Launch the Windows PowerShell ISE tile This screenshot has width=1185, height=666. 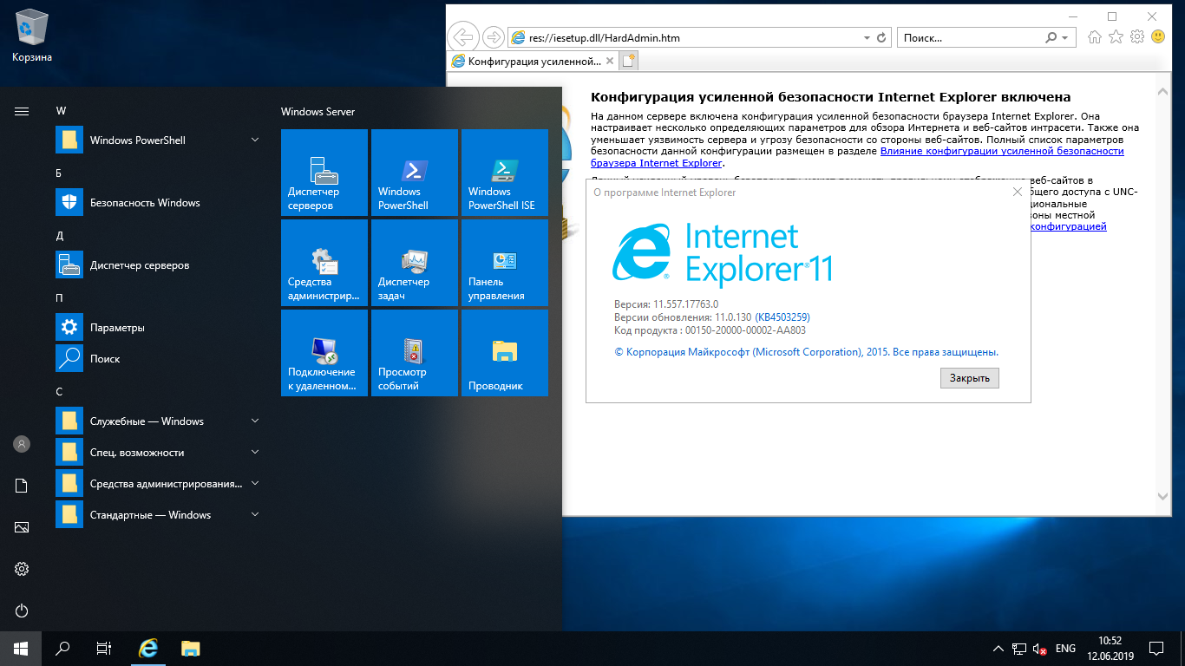505,173
